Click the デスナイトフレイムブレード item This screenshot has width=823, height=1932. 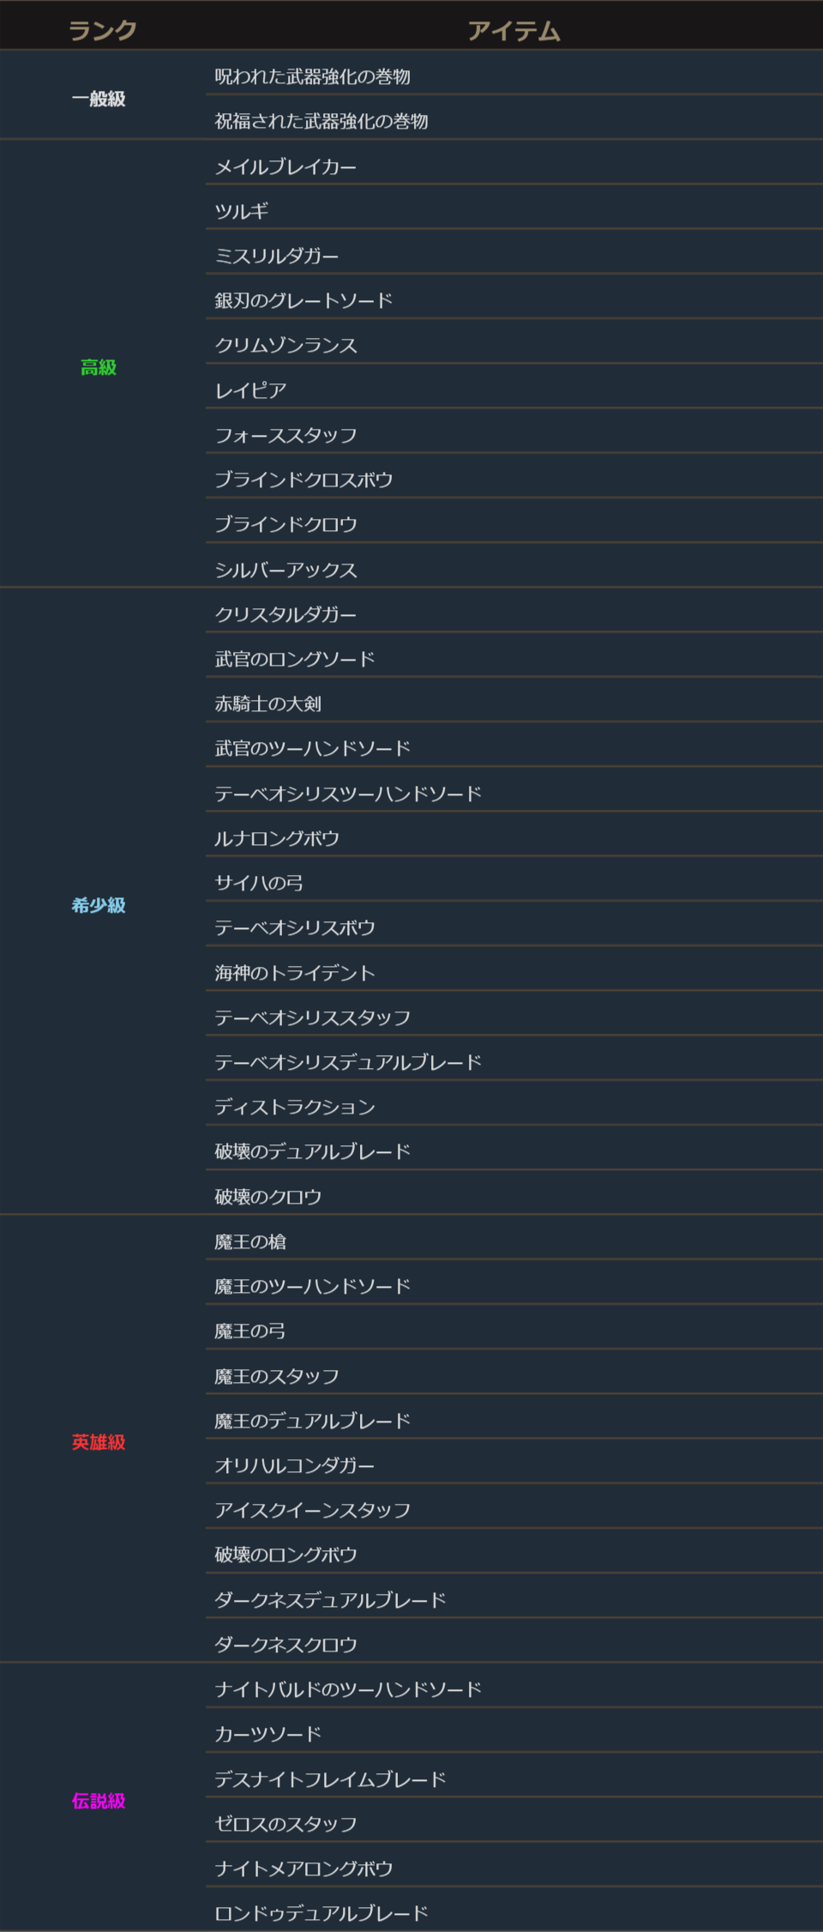point(330,1779)
